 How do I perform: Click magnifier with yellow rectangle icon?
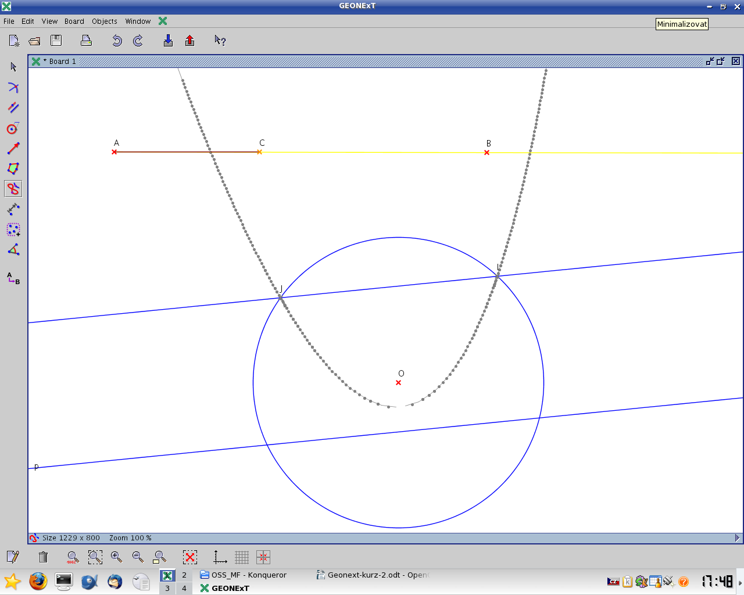[x=159, y=557]
